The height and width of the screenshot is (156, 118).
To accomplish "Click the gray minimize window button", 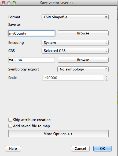I will (x=9, y=3).
